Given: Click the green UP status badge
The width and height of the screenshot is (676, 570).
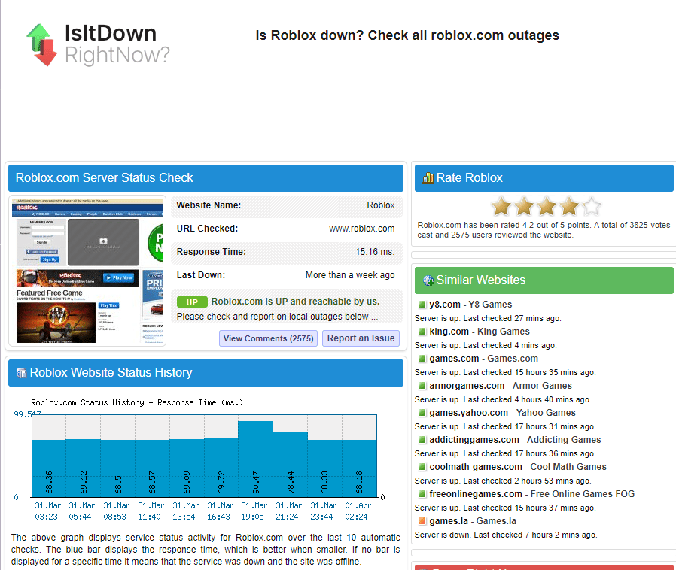Looking at the screenshot, I should [192, 302].
